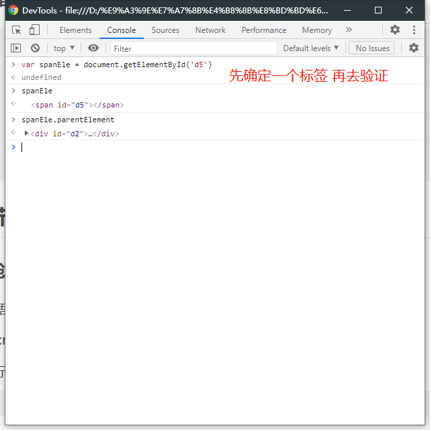Toggle the device toolbar icon
This screenshot has width=430, height=430.
tap(34, 30)
